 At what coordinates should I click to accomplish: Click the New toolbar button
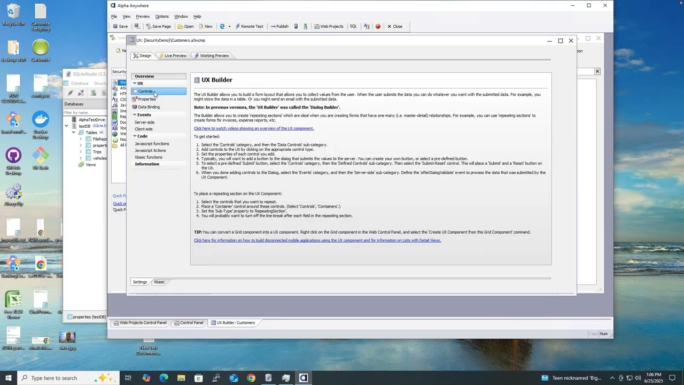(x=205, y=26)
